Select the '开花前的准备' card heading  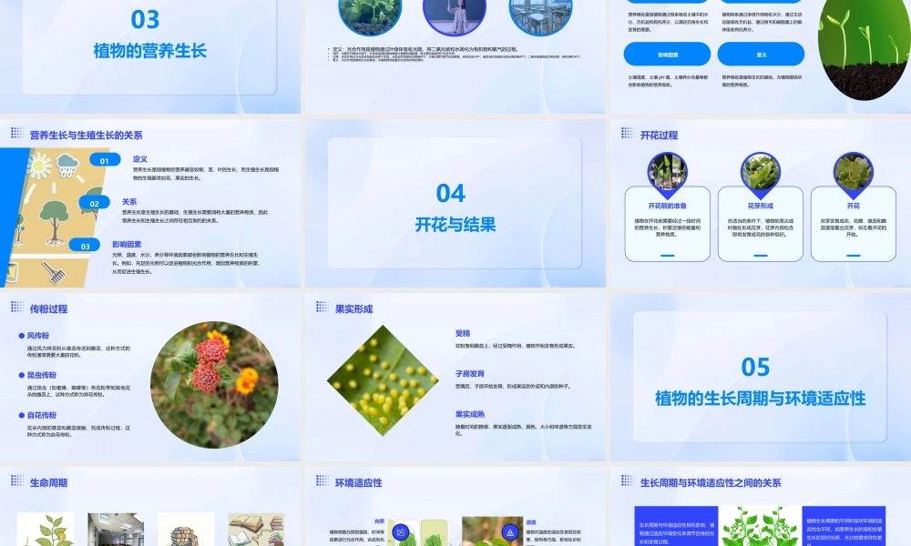click(667, 206)
